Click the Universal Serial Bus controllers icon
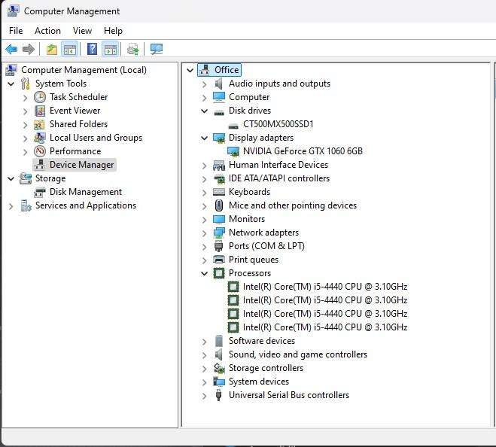The width and height of the screenshot is (496, 447). pos(218,395)
